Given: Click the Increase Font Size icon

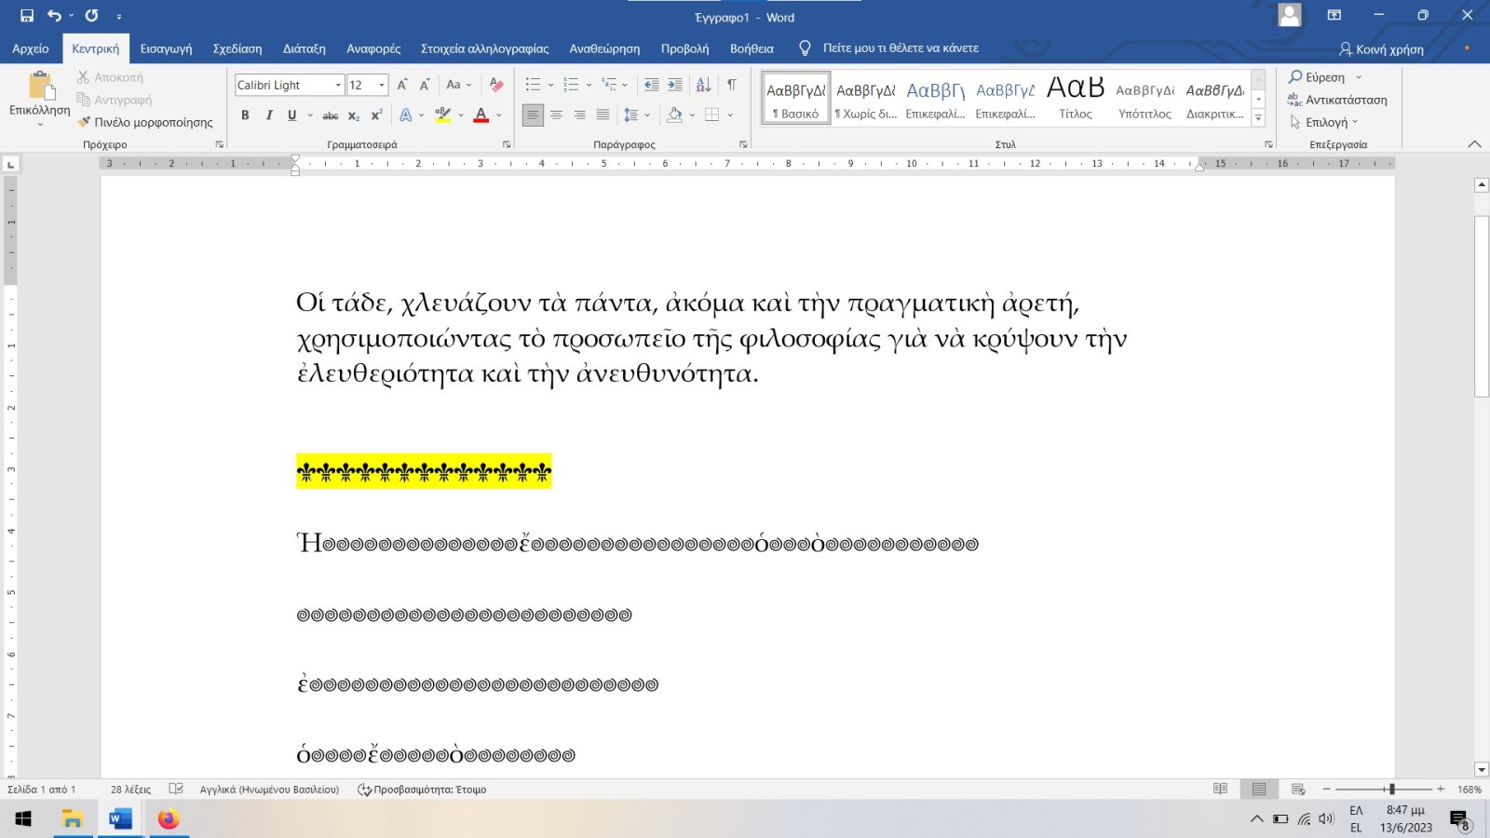Looking at the screenshot, I should 402,85.
